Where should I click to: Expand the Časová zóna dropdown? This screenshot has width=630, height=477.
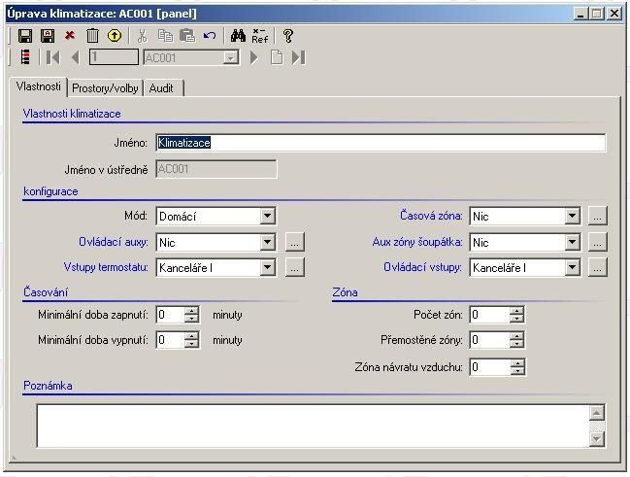tap(572, 217)
